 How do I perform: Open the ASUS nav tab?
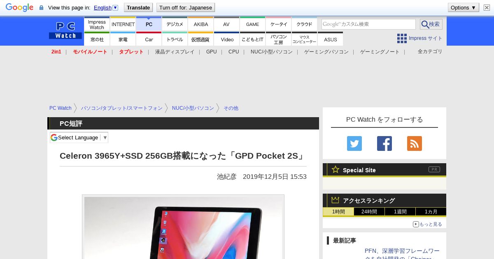[331, 39]
